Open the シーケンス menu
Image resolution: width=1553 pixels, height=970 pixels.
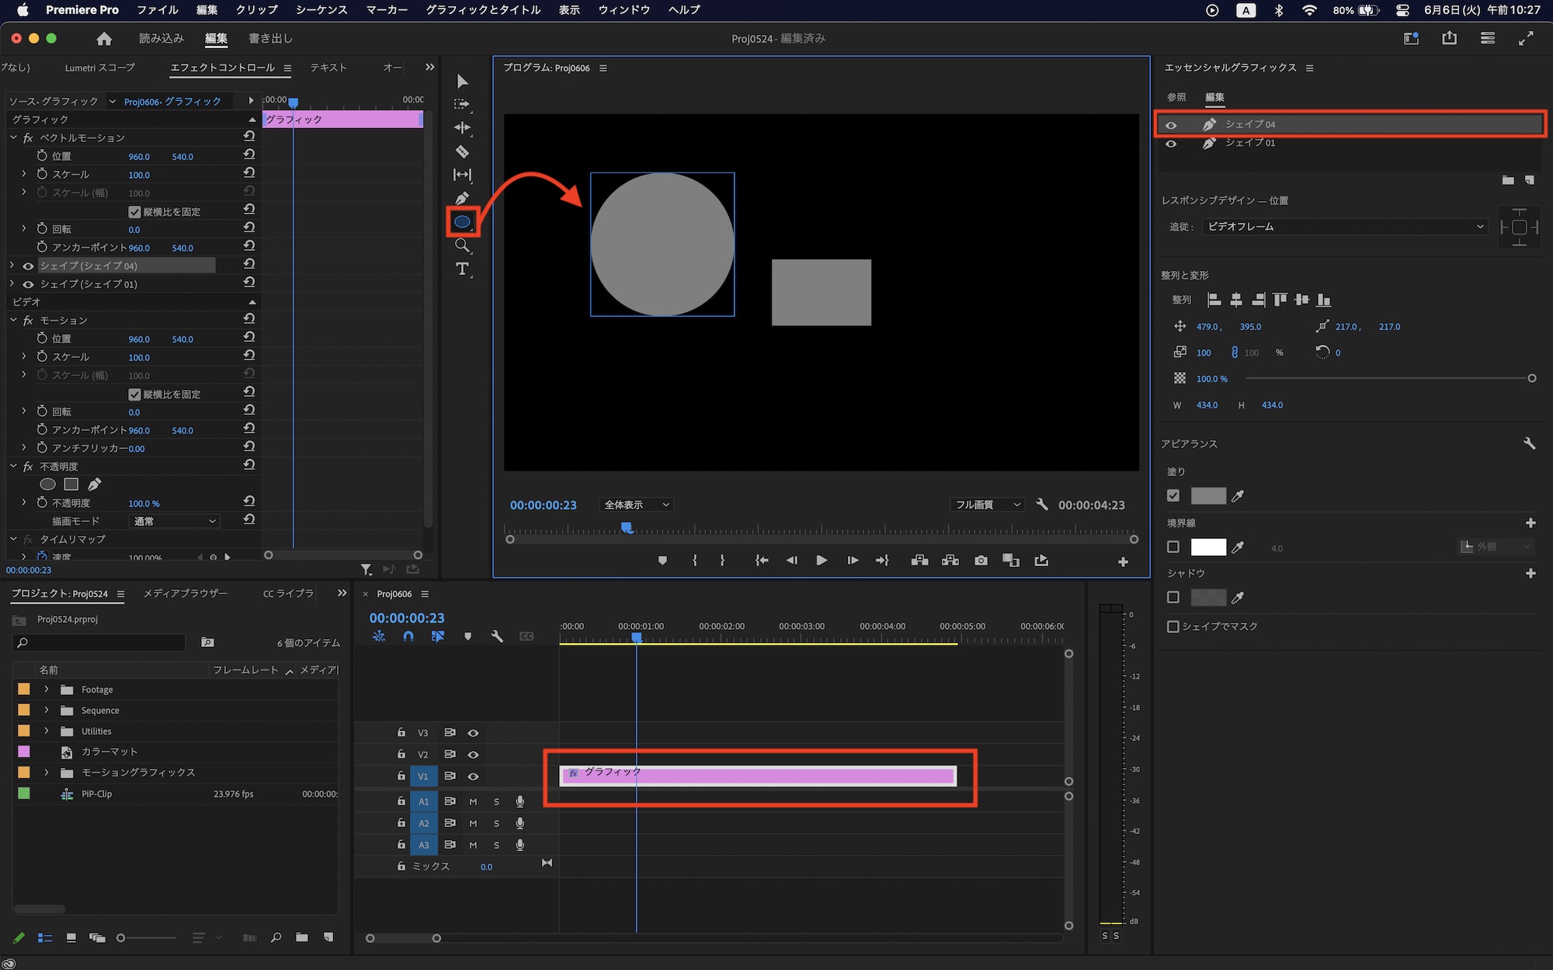321,10
